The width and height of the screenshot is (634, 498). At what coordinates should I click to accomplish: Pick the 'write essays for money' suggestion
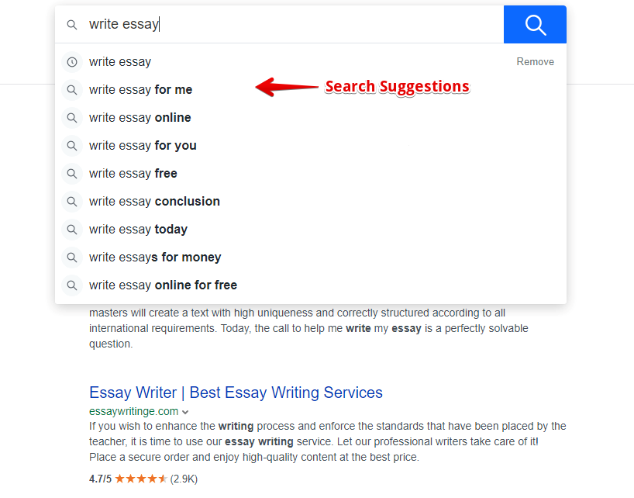coord(155,258)
